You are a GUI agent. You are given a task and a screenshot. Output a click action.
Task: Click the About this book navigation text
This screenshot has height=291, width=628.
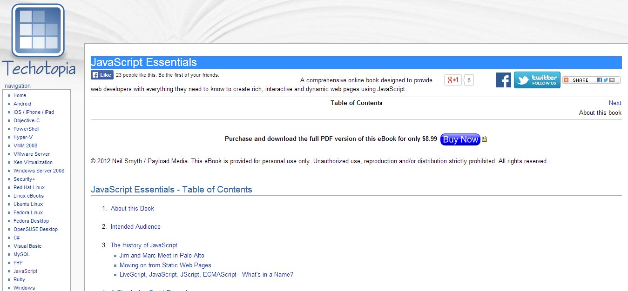click(600, 113)
